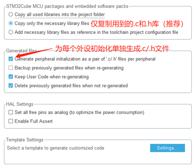196x166 pixels.
Task: Choose Add necessary library files as reference
Action: click(x=11, y=32)
